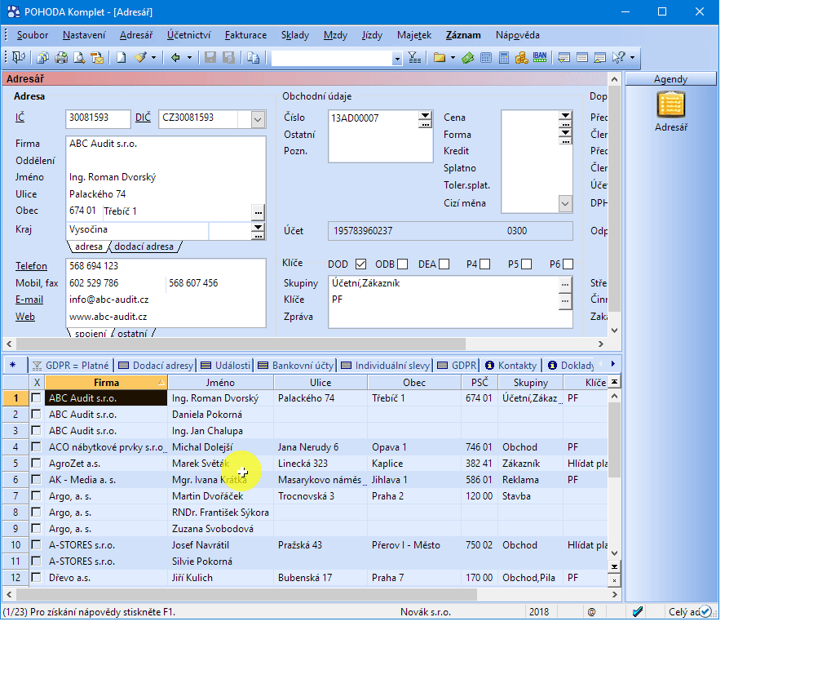This screenshot has width=831, height=697.
Task: Open the Soubor menu
Action: 33,35
